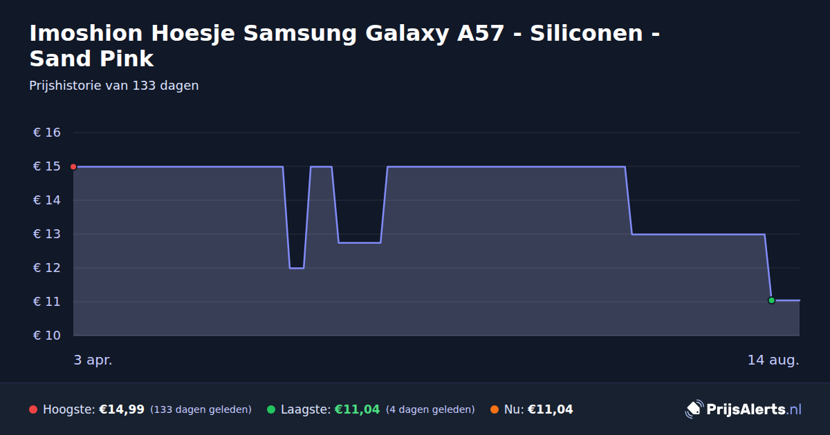Image resolution: width=830 pixels, height=435 pixels.
Task: Click the 133 dagen geleden note
Action: tap(201, 409)
